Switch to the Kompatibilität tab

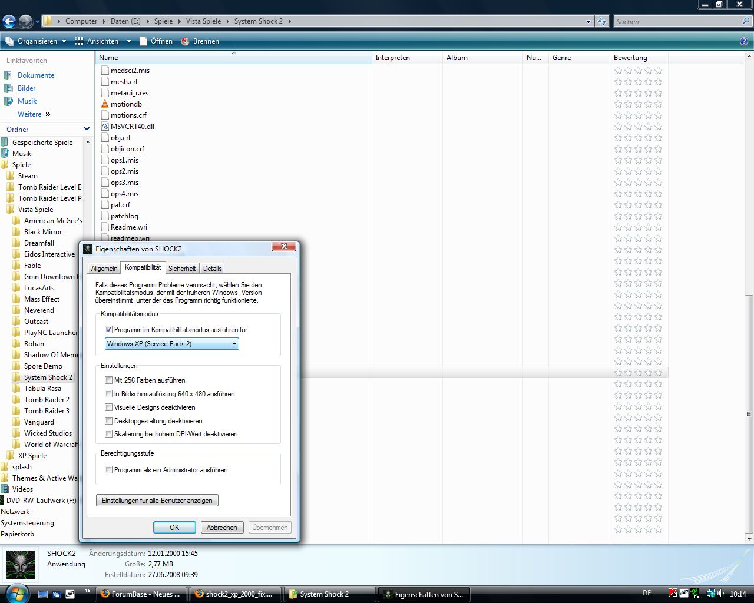[143, 267]
